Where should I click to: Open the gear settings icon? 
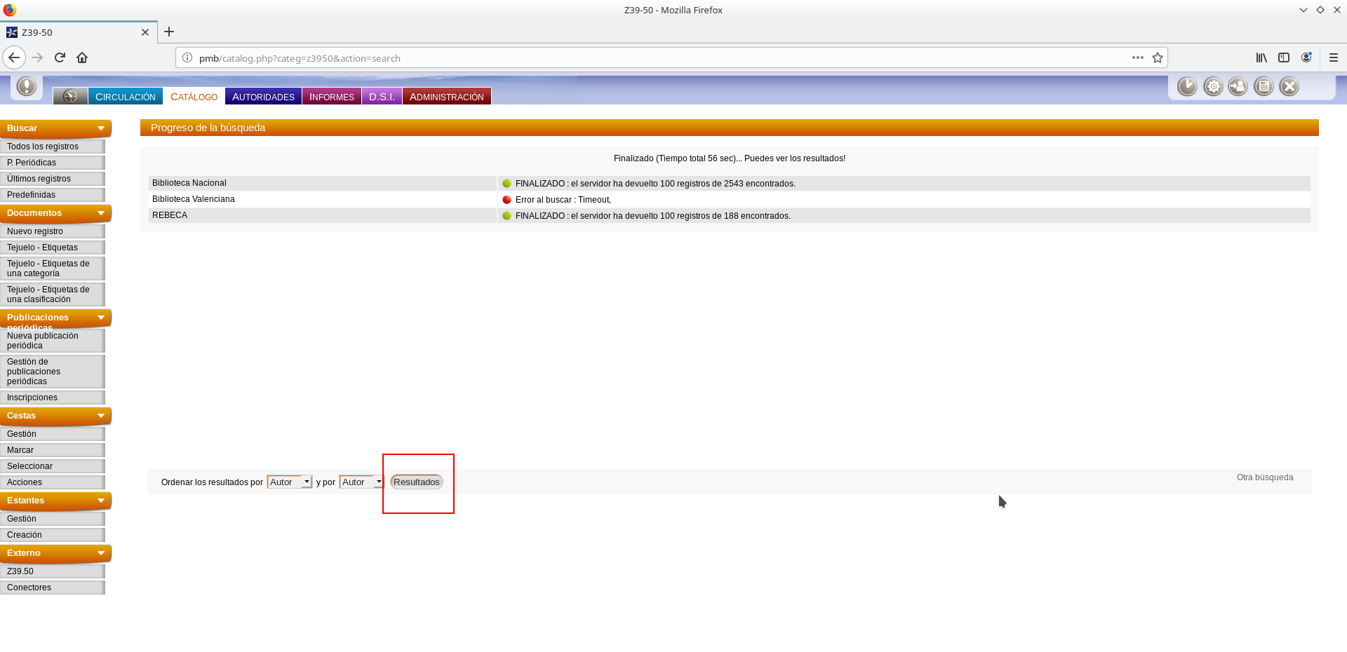pyautogui.click(x=1213, y=86)
